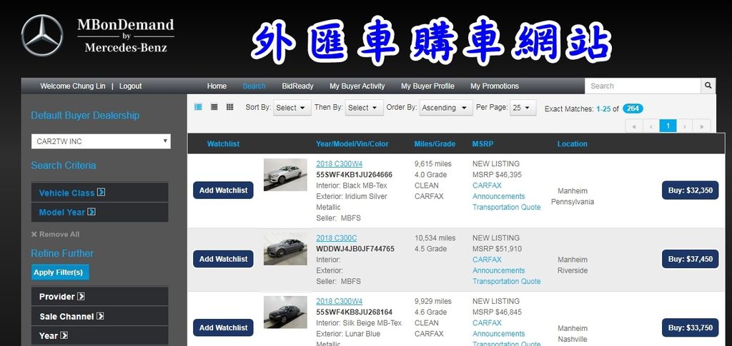Viewport: 732px width, 346px height.
Task: Click the VIN 55SWF4KB1JU264666 text
Action: coord(355,175)
